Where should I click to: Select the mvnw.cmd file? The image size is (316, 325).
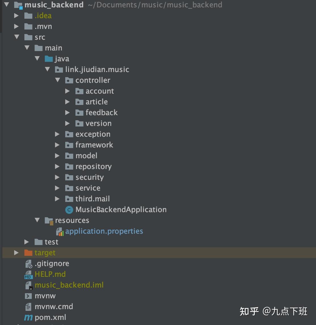click(x=54, y=307)
